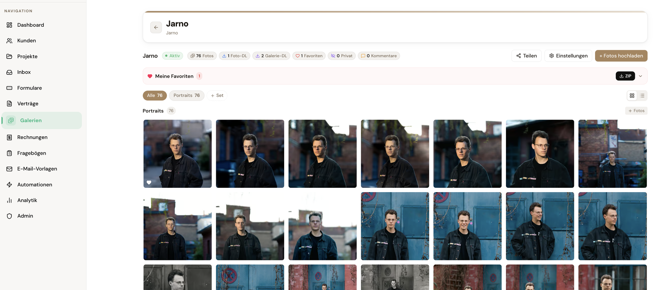This screenshot has height=290, width=669.
Task: Add photos with the + Fotos button
Action: [x=636, y=111]
